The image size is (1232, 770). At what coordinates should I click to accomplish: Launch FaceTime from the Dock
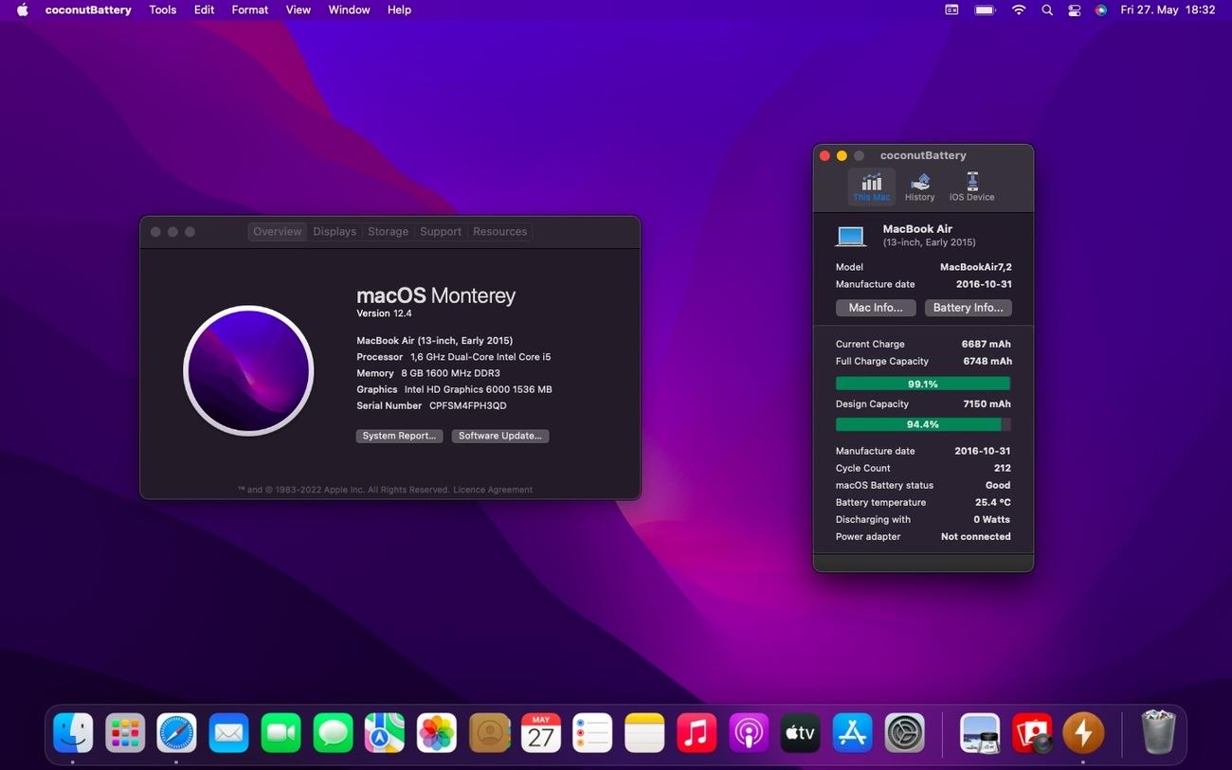[281, 733]
